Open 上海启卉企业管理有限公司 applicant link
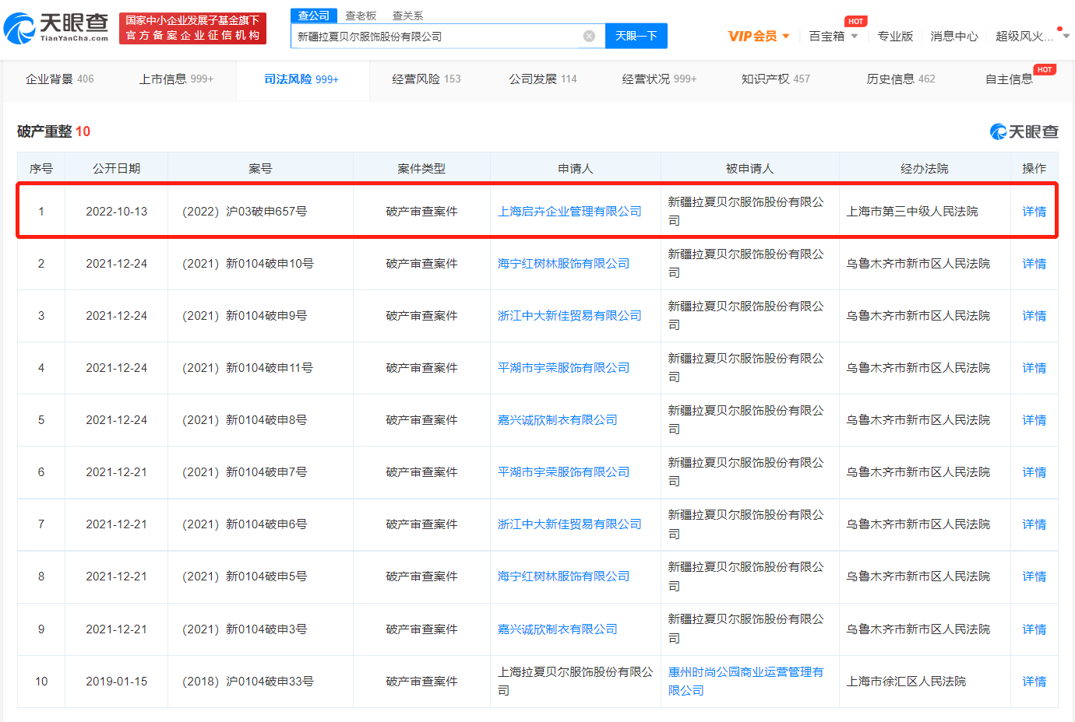Screen dimensions: 1075x722 (569, 211)
